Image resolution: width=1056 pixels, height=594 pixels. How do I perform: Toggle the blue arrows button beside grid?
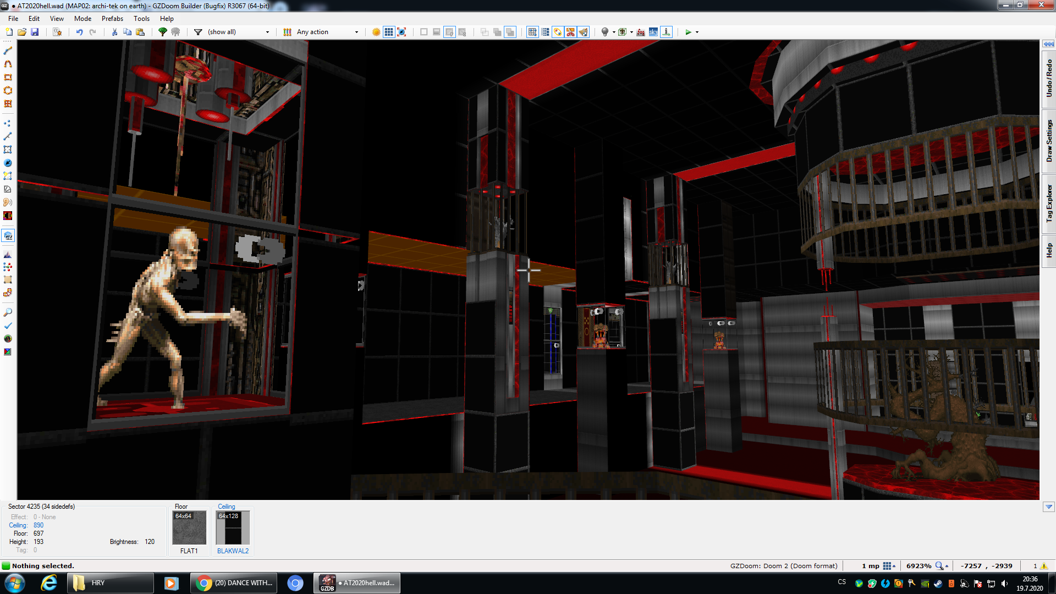click(402, 32)
